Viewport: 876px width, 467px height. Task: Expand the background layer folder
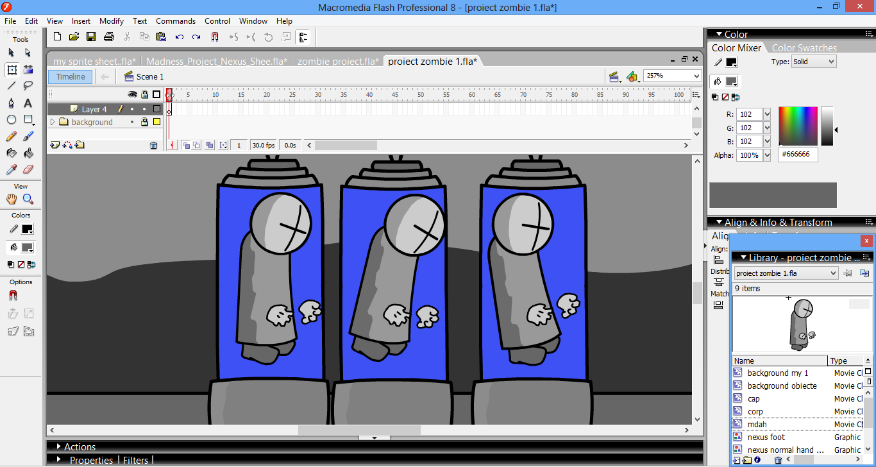tap(53, 122)
